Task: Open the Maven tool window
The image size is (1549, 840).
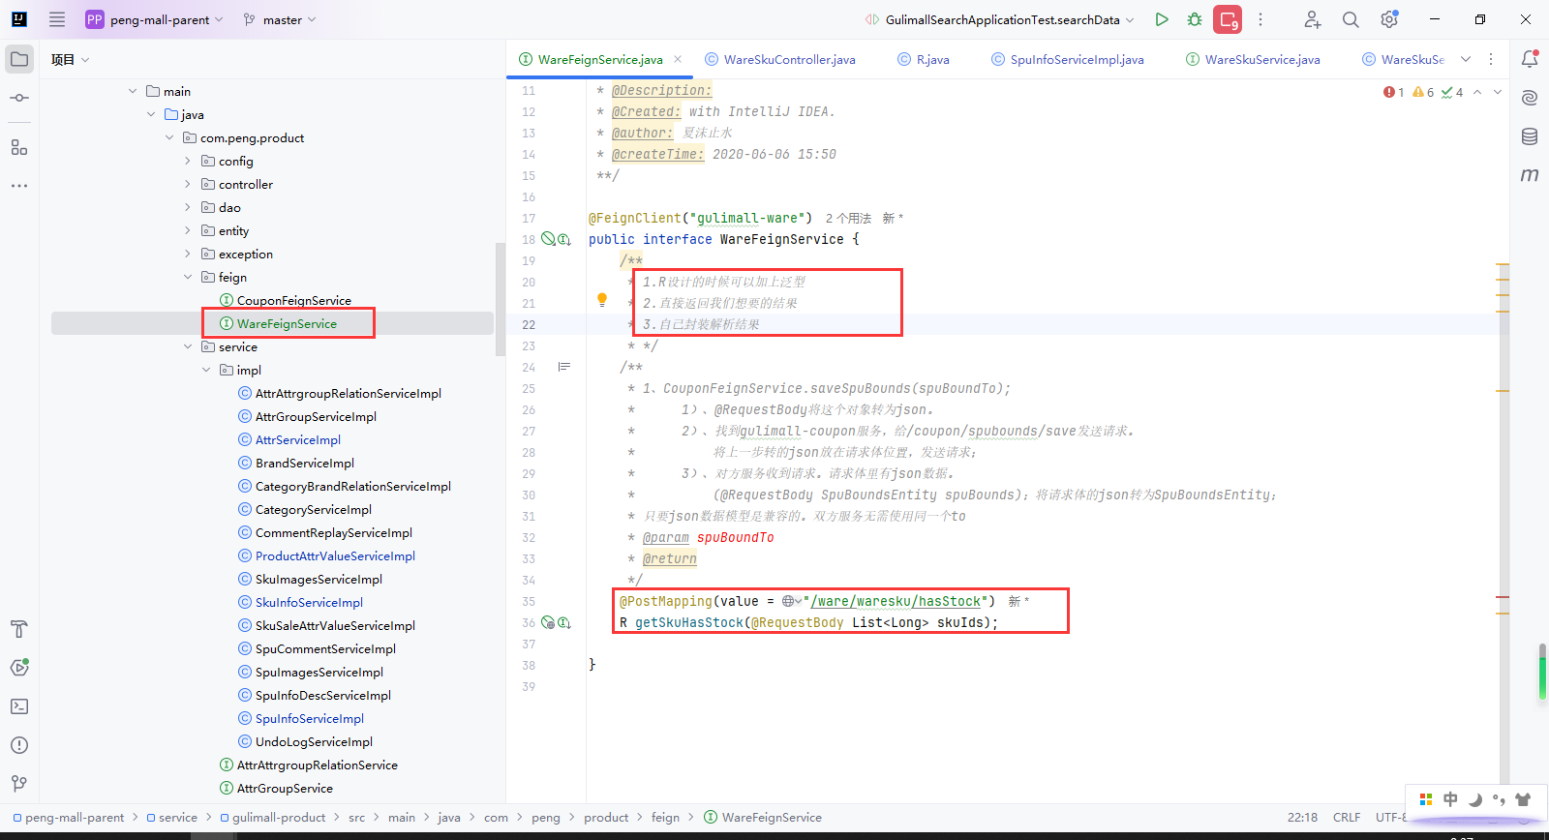Action: click(1530, 175)
